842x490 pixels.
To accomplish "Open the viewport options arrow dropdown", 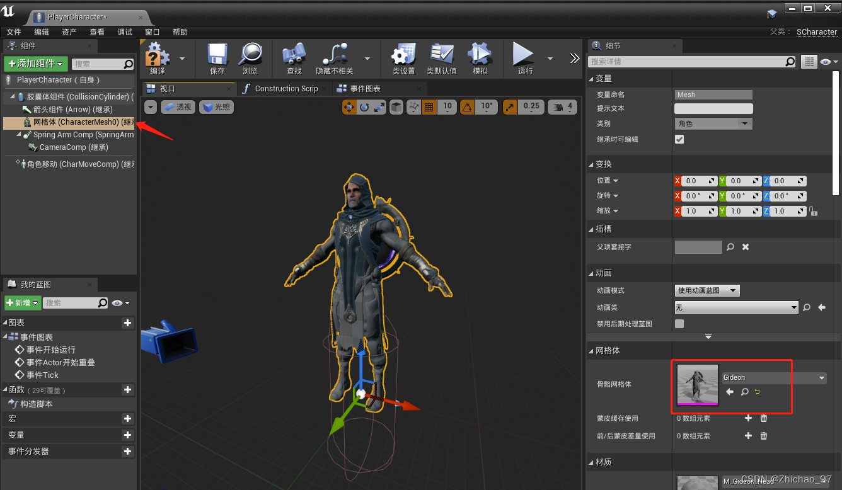I will pyautogui.click(x=150, y=107).
